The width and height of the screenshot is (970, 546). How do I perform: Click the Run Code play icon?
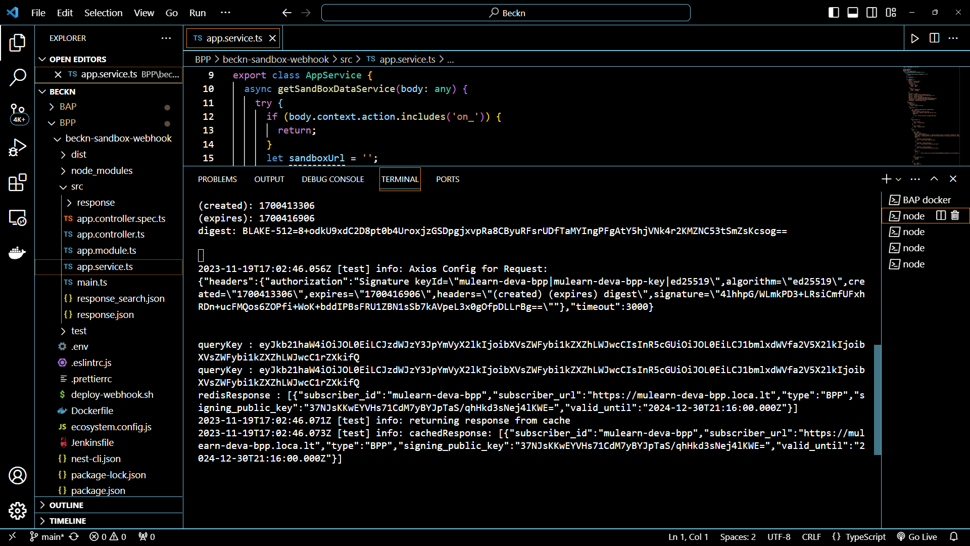[914, 38]
